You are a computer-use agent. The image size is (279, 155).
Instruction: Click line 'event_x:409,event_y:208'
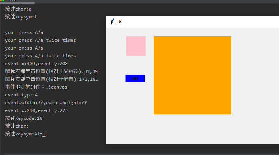tap(37, 64)
